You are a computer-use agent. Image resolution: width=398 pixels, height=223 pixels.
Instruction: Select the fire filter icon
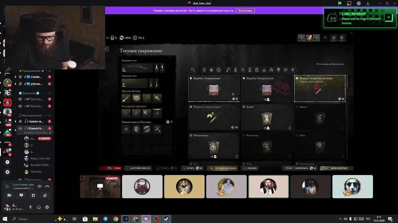pos(271,70)
